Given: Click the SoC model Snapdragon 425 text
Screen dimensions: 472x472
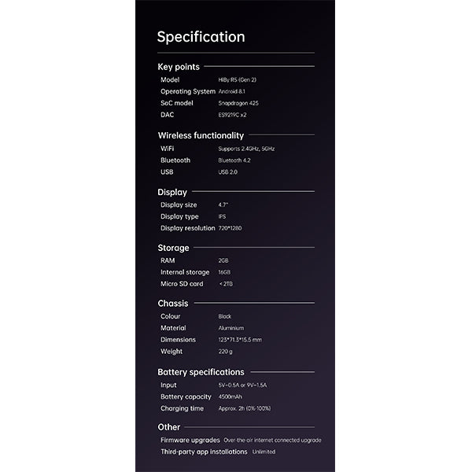Looking at the screenshot, I should 238,103.
